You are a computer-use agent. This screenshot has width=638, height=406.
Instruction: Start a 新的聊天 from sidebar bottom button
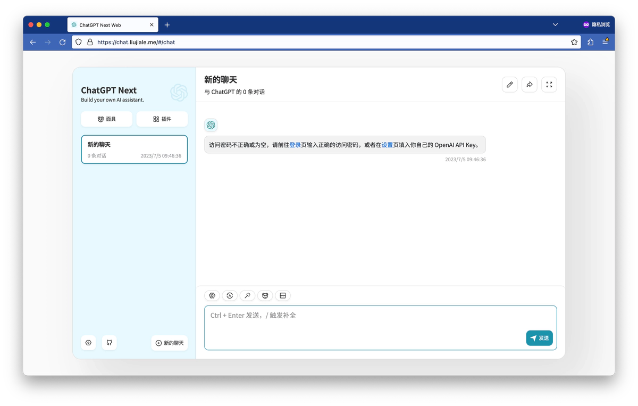(170, 343)
